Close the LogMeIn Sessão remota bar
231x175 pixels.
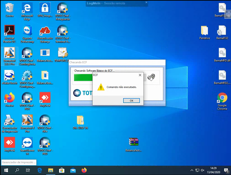[146, 2]
